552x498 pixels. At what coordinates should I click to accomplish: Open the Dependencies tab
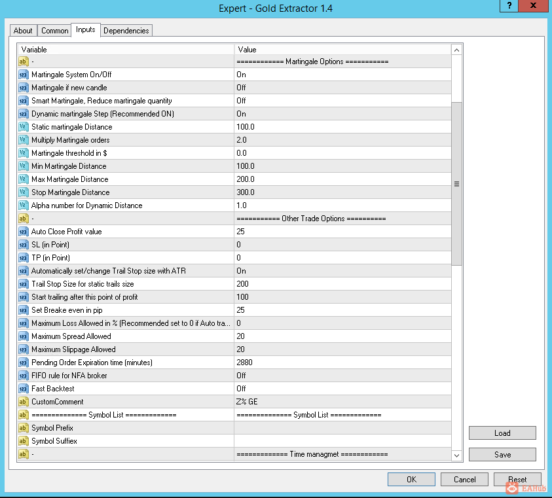pyautogui.click(x=126, y=31)
